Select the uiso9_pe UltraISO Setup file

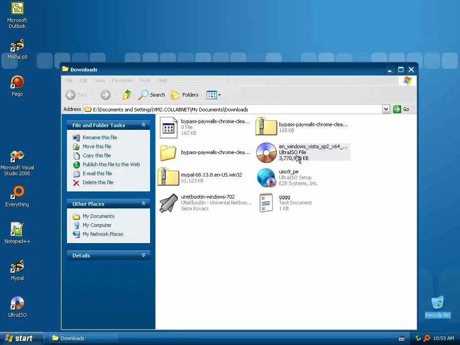point(287,177)
